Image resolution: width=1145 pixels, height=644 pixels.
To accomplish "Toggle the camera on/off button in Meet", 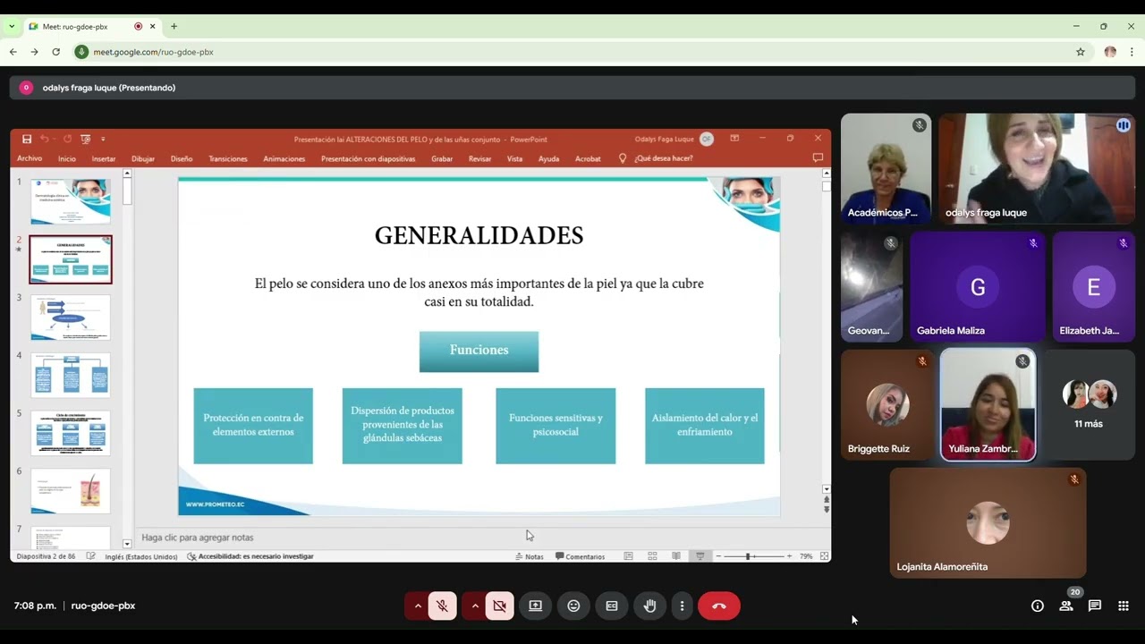I will 499,606.
